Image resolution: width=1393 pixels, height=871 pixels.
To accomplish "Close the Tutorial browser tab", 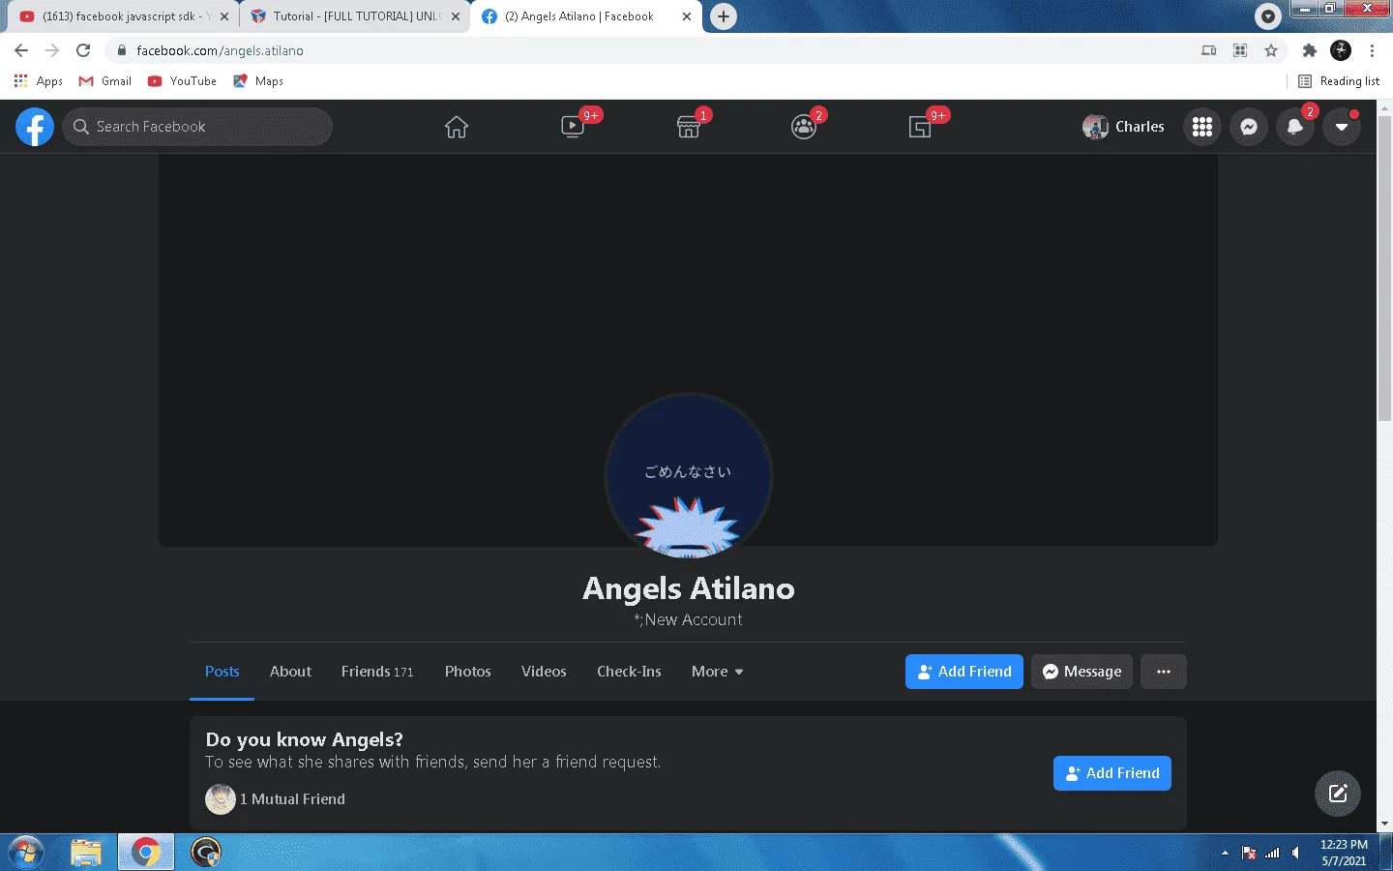I will click(x=456, y=16).
